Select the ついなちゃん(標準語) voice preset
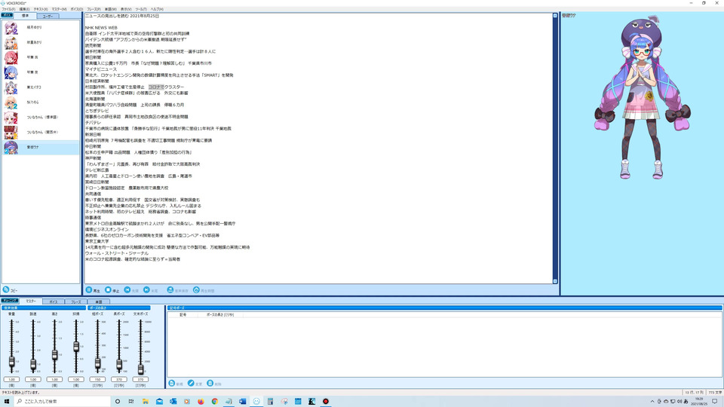The width and height of the screenshot is (724, 407). tap(41, 118)
